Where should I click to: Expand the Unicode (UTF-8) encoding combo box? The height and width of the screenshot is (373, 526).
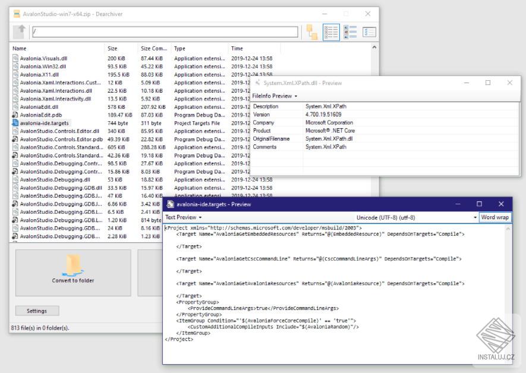tap(416, 217)
